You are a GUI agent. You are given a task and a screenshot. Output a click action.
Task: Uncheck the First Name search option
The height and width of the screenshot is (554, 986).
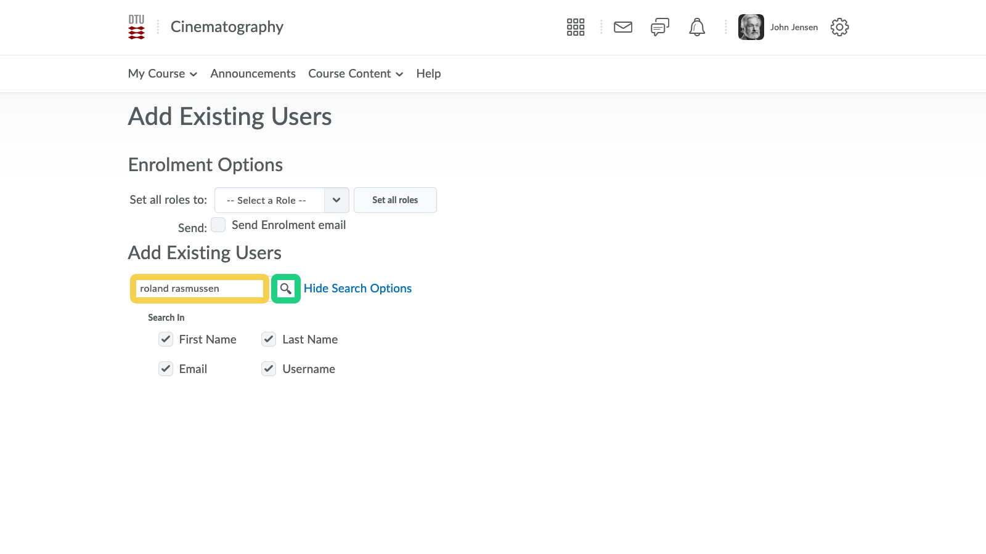point(166,339)
